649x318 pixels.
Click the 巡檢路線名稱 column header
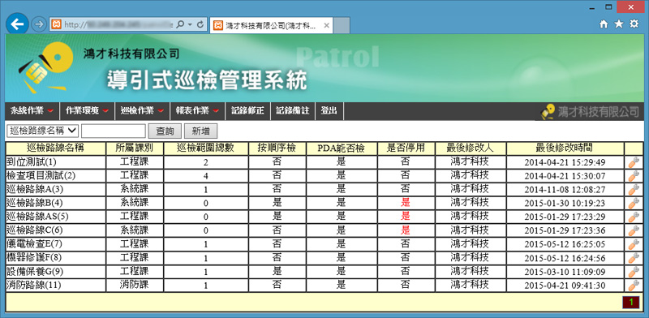[56, 148]
